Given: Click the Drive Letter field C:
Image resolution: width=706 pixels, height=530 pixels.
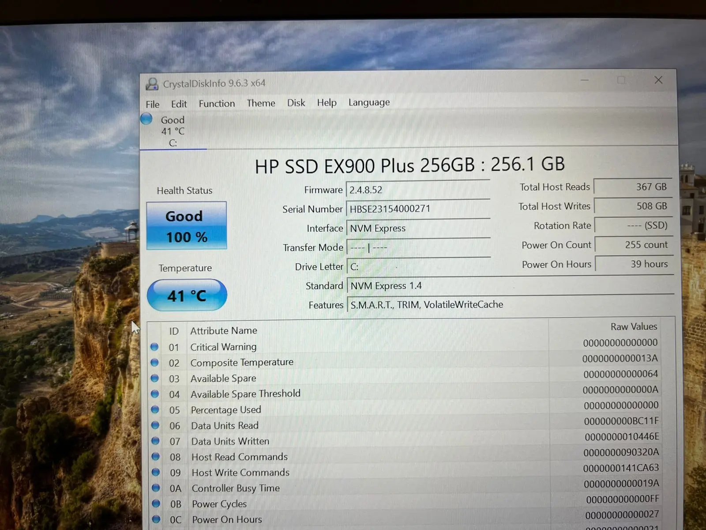Looking at the screenshot, I should 418,266.
